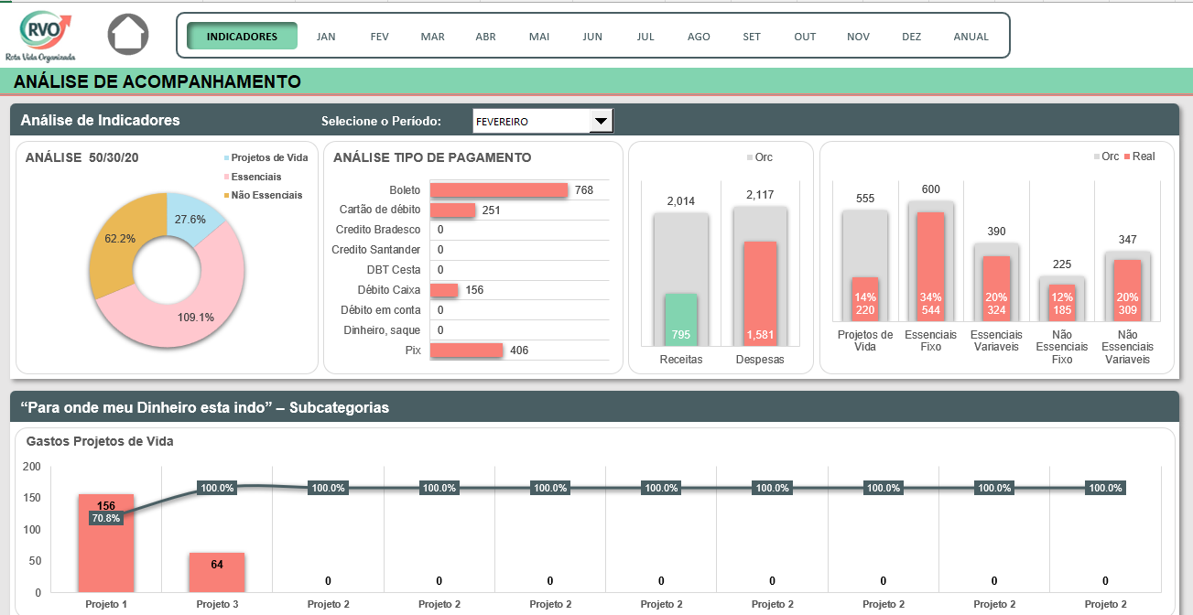Open the ABR month tab
This screenshot has width=1193, height=615.
486,37
